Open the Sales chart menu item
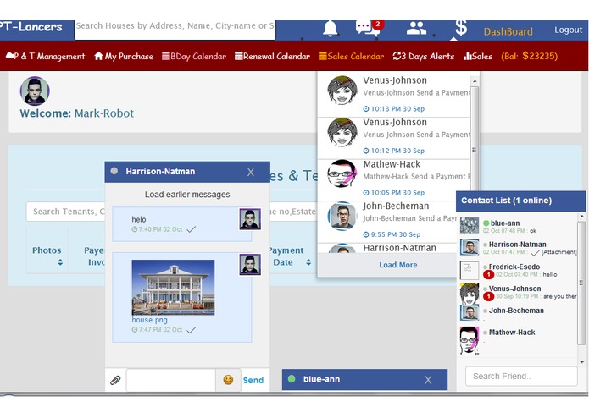The height and width of the screenshot is (418, 589). [x=478, y=56]
